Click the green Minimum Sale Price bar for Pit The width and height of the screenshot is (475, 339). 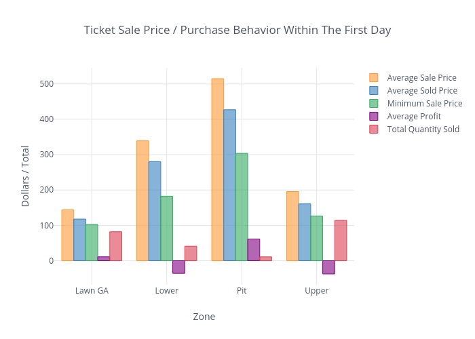pyautogui.click(x=242, y=207)
